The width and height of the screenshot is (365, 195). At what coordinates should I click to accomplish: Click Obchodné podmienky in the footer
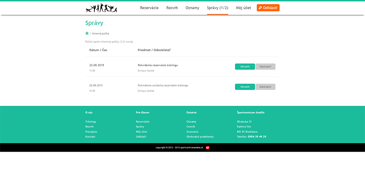click(200, 137)
